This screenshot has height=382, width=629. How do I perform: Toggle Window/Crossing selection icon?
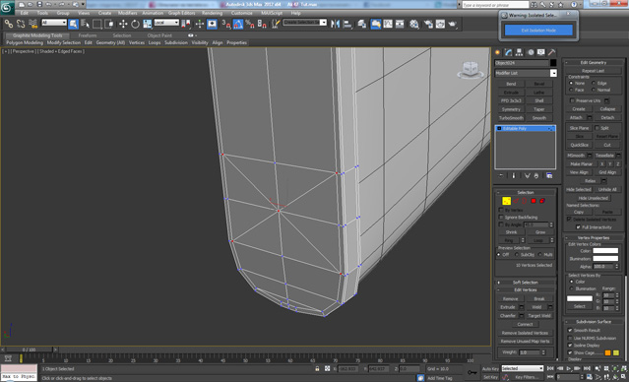[x=109, y=24]
